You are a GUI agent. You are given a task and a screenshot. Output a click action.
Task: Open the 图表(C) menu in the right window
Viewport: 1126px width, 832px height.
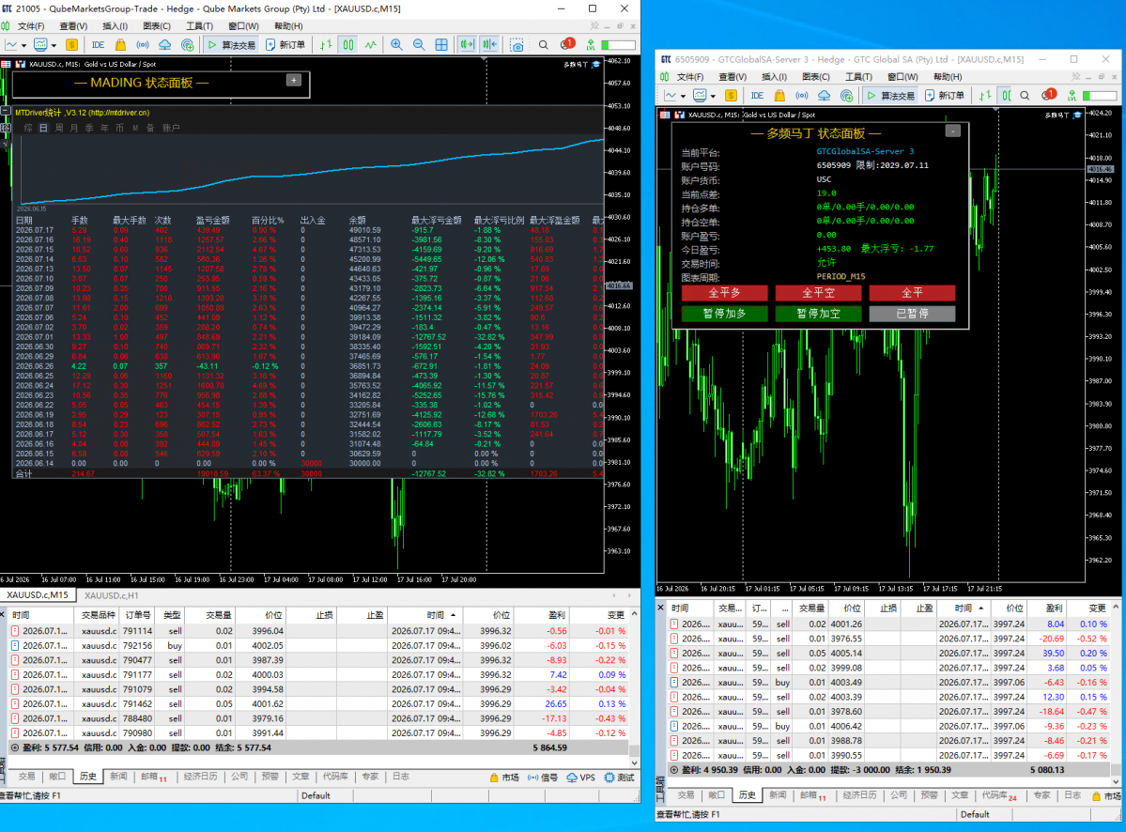(x=816, y=77)
